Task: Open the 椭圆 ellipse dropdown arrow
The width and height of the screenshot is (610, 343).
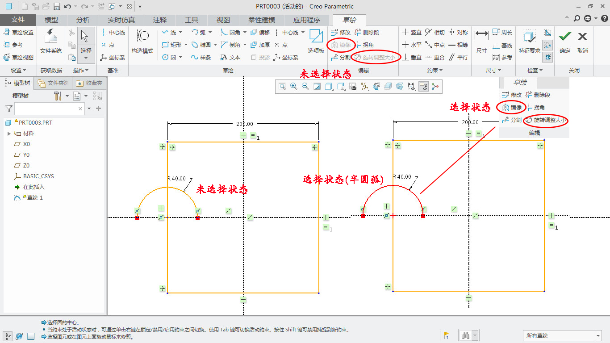Action: tap(215, 45)
